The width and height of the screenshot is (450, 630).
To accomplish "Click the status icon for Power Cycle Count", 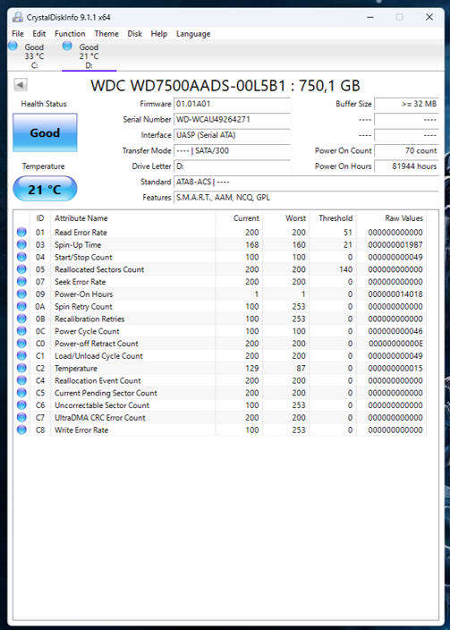I will point(21,331).
